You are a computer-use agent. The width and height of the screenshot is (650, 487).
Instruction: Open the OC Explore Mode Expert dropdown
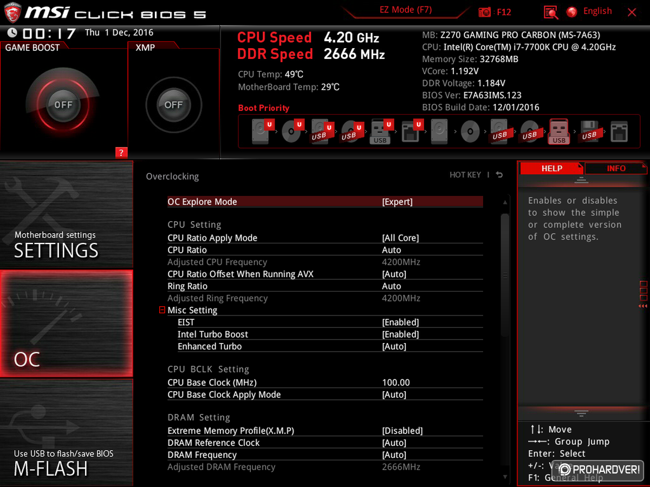(398, 202)
